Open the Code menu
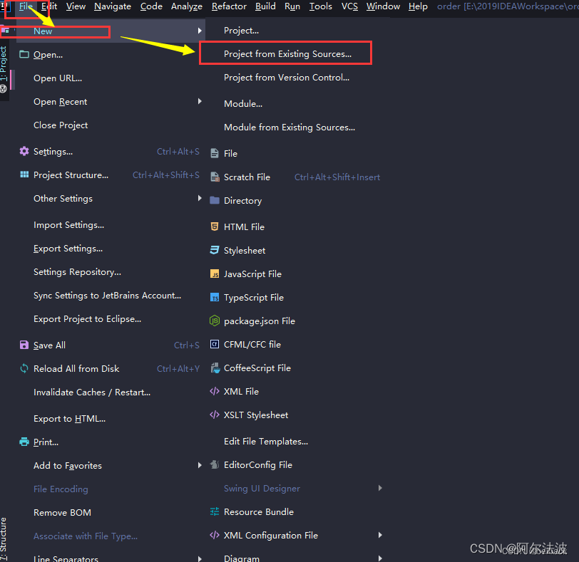Screen dimensions: 579x562 (151, 6)
